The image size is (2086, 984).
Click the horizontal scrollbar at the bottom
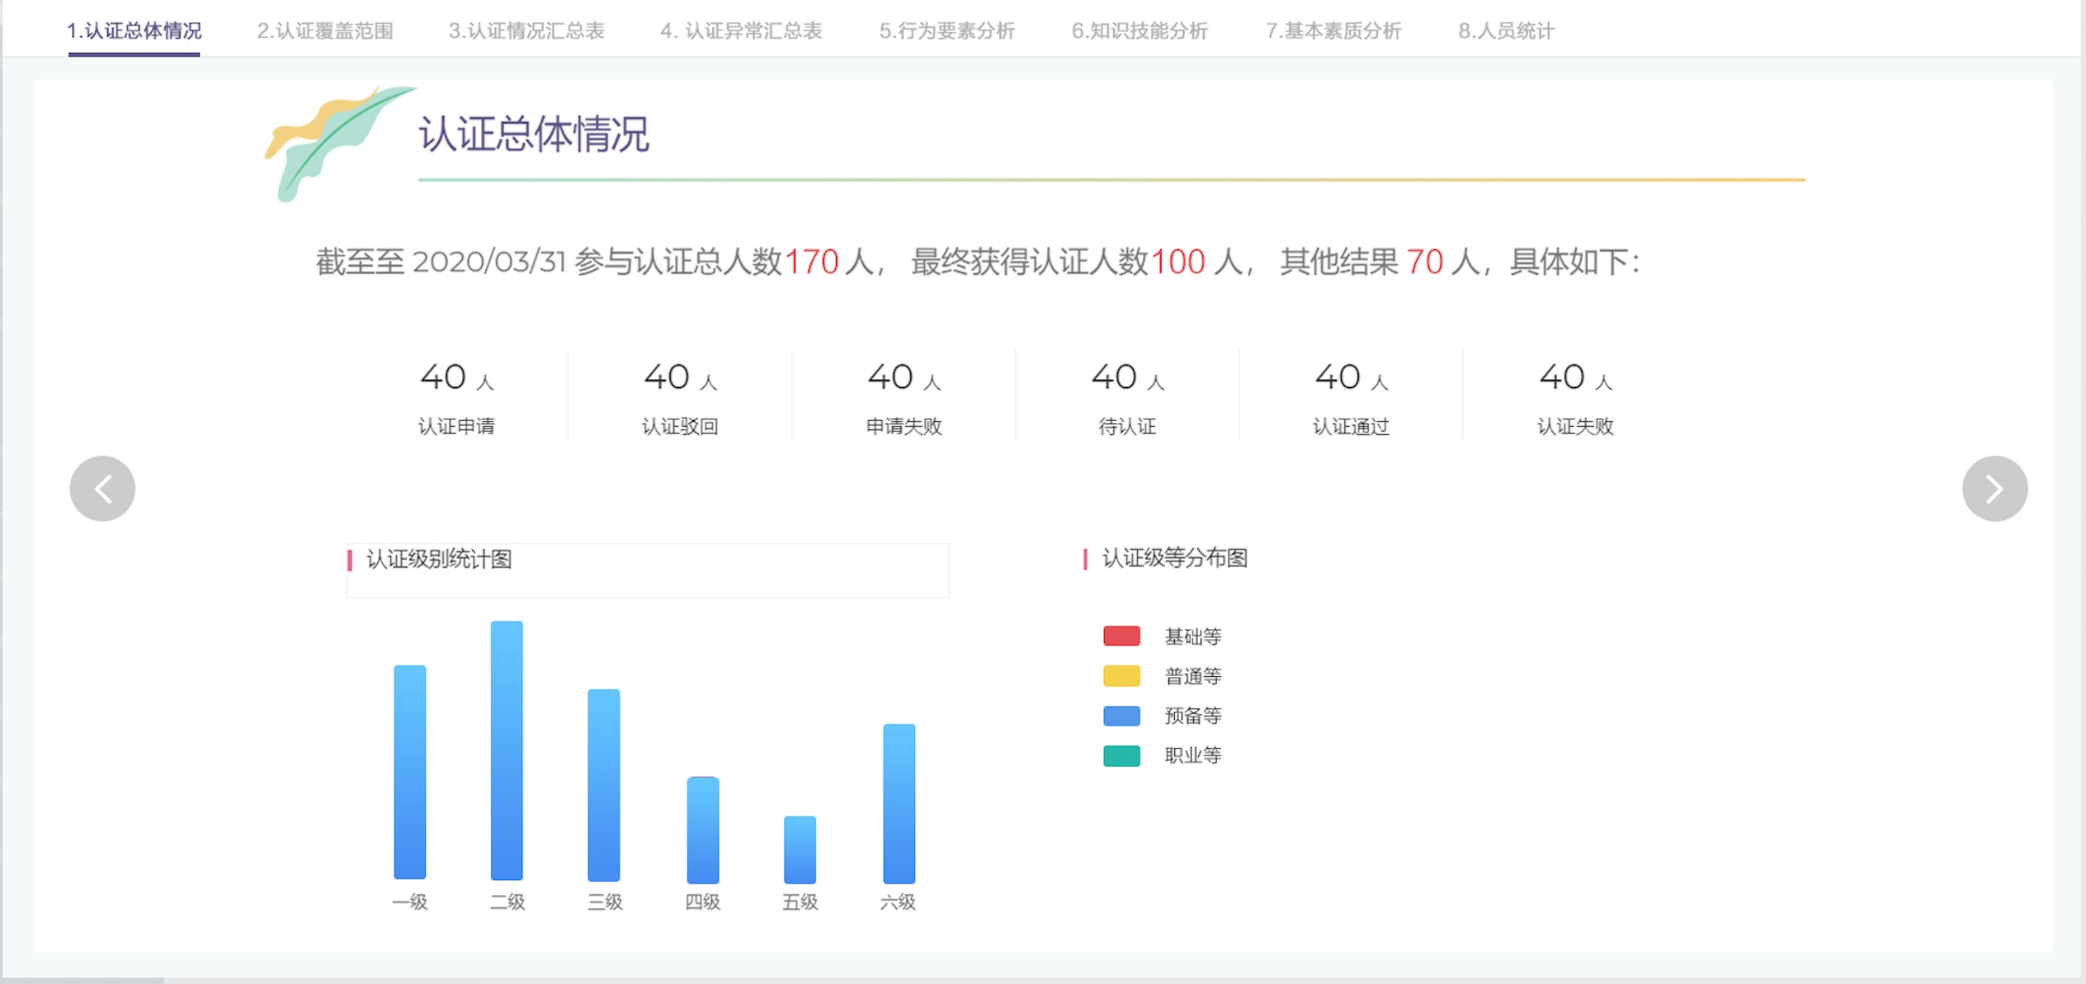point(83,980)
